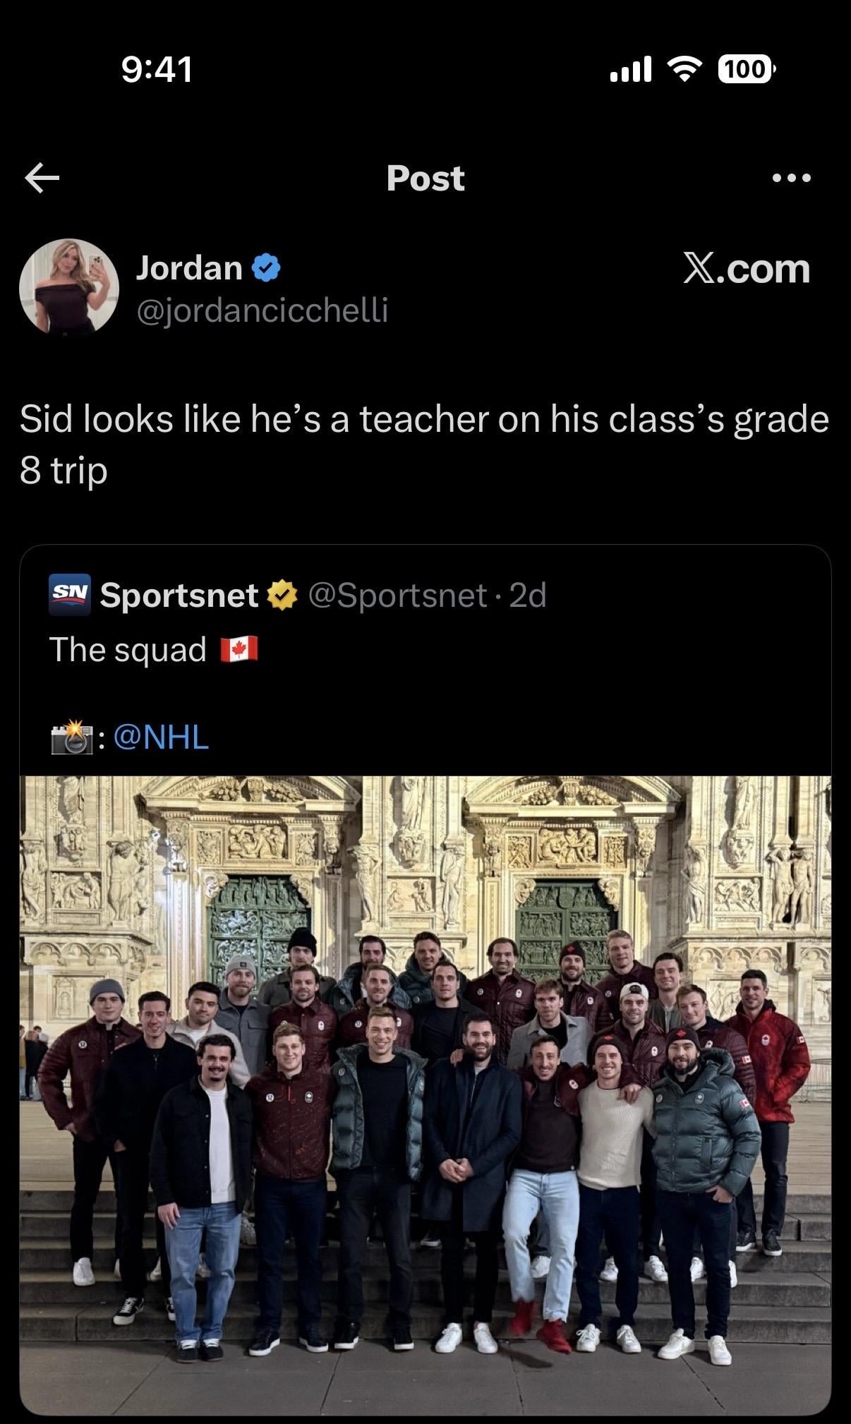Viewport: 851px width, 1424px height.
Task: Tap the @Sportsnet handle in quoted post
Action: point(397,596)
